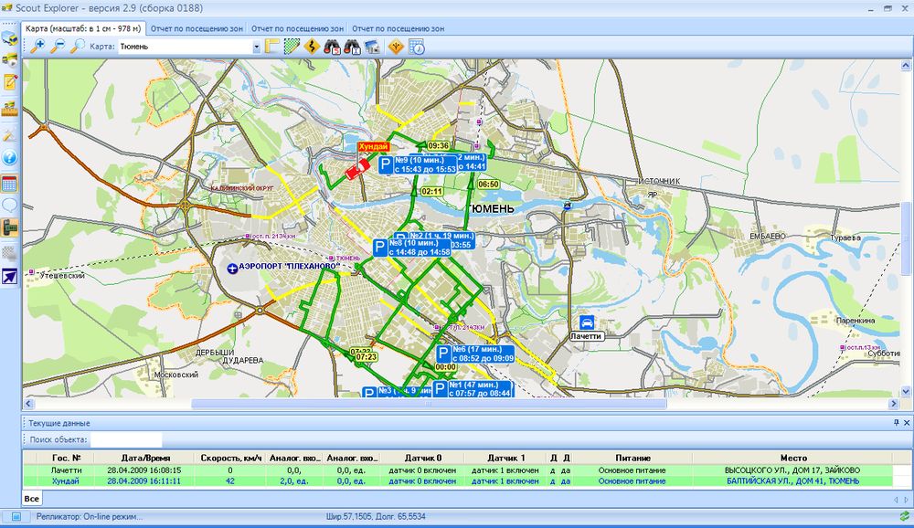Click the yellow corner ruler toolbar icon

(x=272, y=47)
